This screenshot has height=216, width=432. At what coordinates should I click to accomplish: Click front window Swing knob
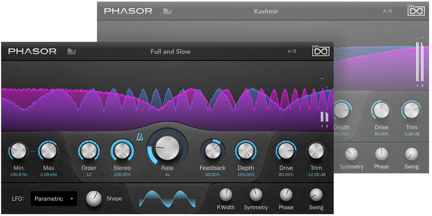tap(316, 195)
